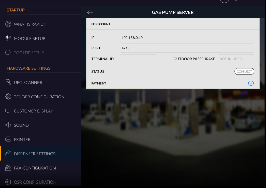This screenshot has height=188, width=266.
Task: Click the Forecount section header
Action: (x=101, y=24)
